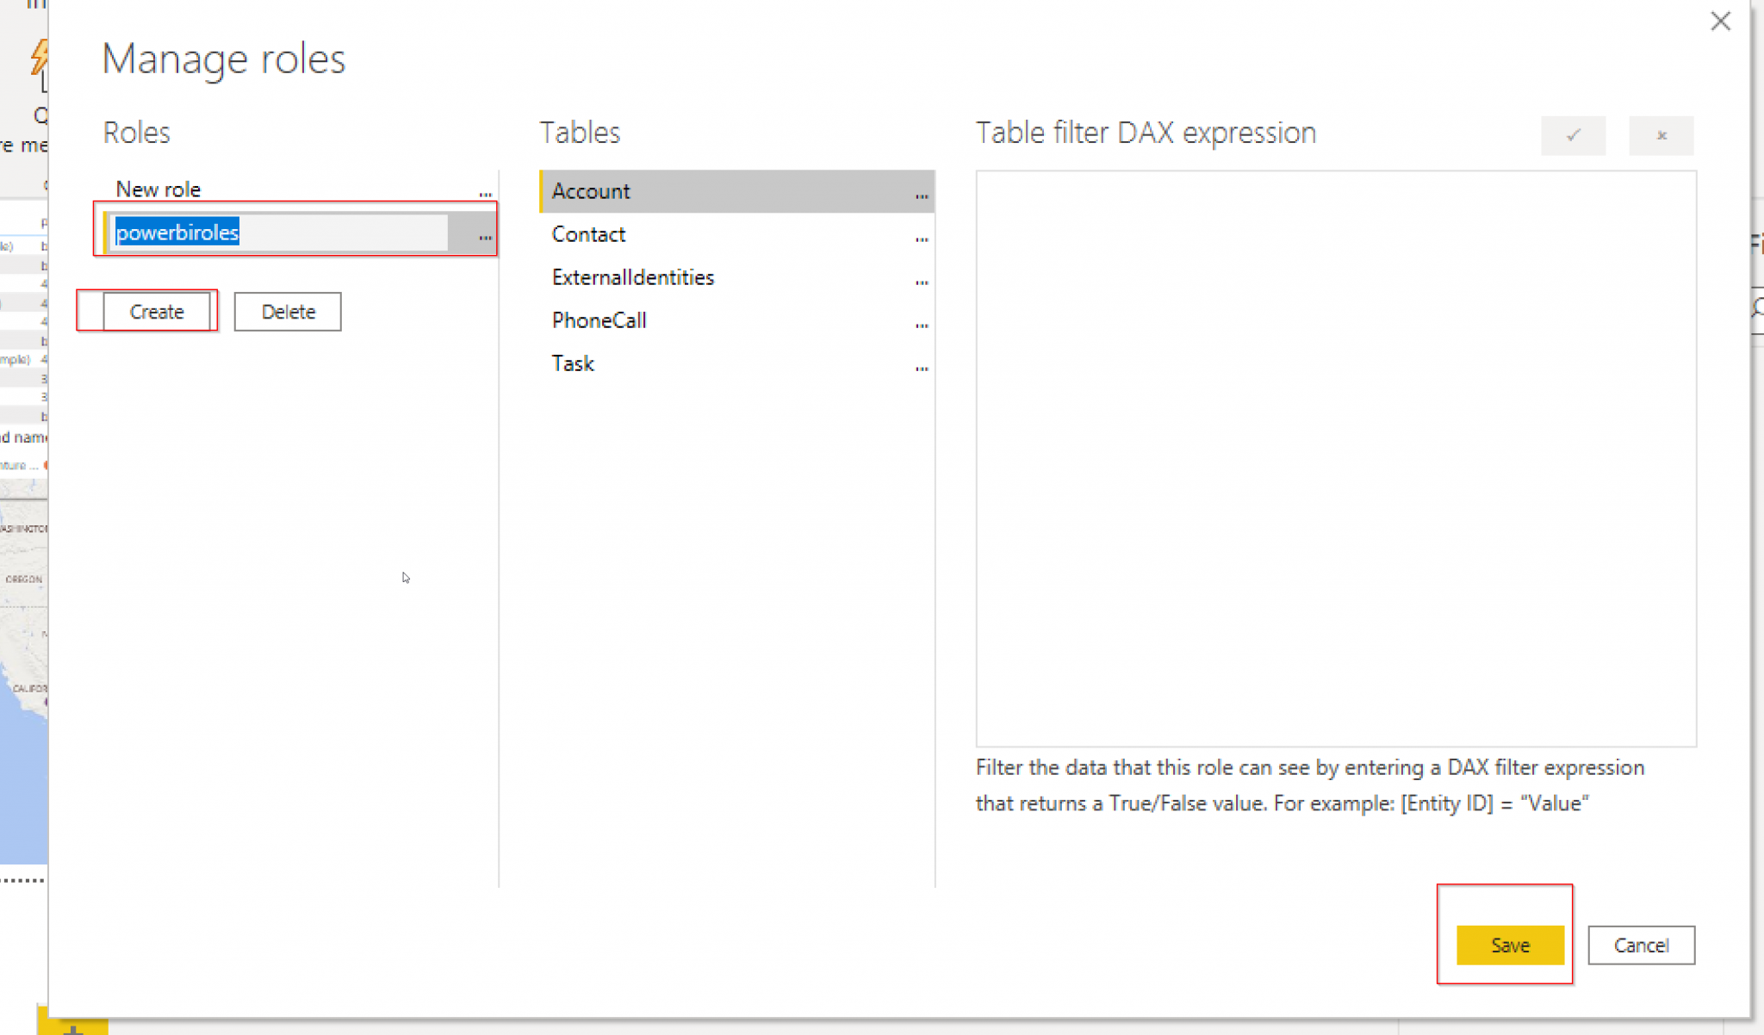Click the Table filter DAX expression area
The width and height of the screenshot is (1764, 1035).
pyautogui.click(x=1335, y=457)
